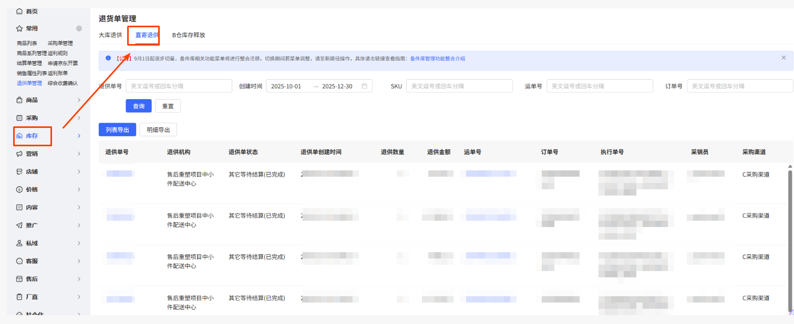Click the settings gear beside 常用
The height and width of the screenshot is (324, 794).
pos(79,28)
